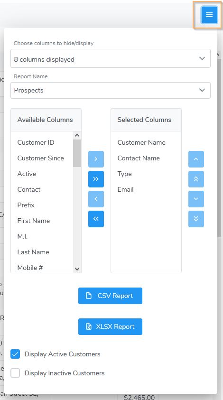Move all columns back to Available
The width and height of the screenshot is (223, 400).
point(96,219)
